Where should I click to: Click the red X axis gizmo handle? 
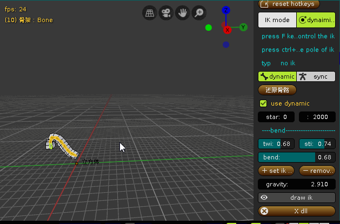[227, 30]
